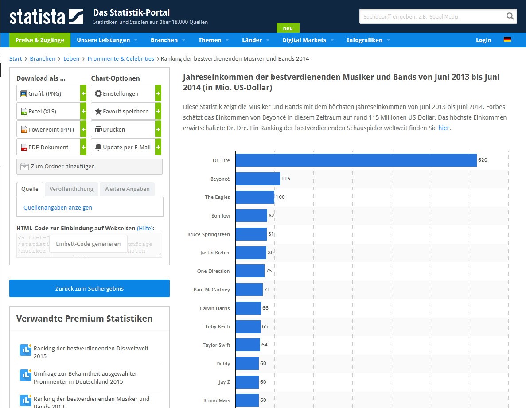Click Zurück zum Suchergebnis button
The height and width of the screenshot is (408, 526).
point(89,288)
